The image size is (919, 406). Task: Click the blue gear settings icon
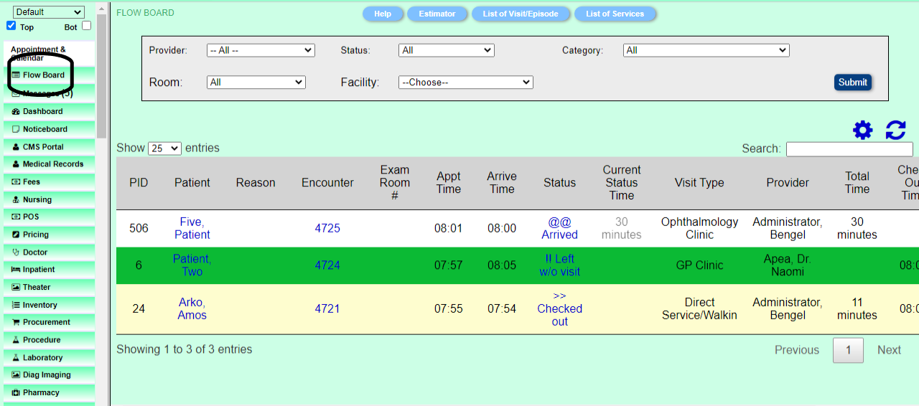point(862,130)
